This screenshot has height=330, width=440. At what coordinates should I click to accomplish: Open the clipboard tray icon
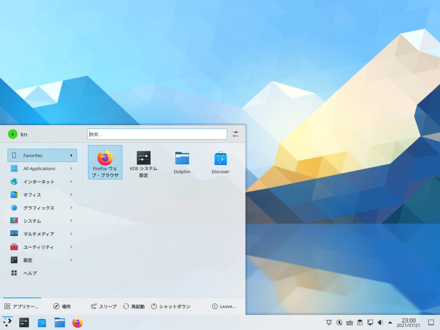pyautogui.click(x=360, y=322)
